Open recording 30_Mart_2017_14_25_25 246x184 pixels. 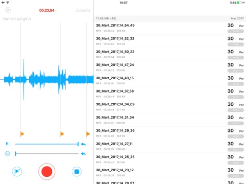[x=170, y=159]
